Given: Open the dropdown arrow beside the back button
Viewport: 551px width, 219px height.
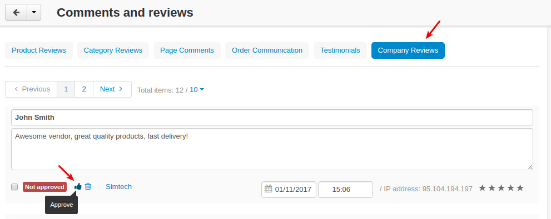Looking at the screenshot, I should click(34, 13).
